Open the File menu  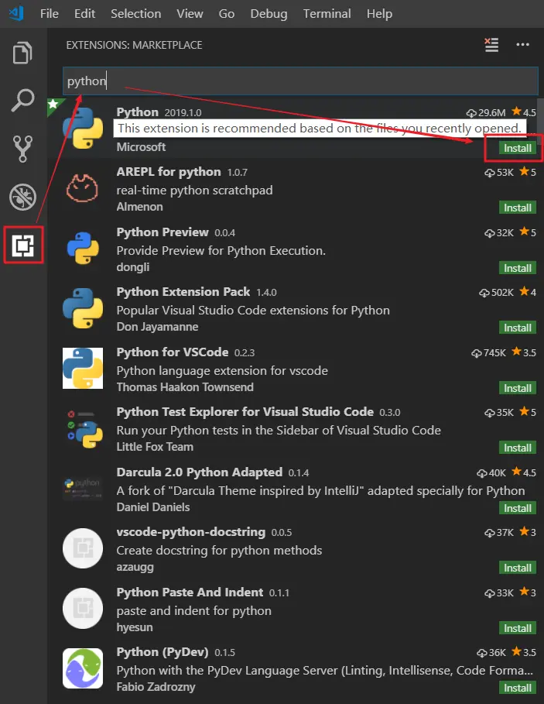[50, 14]
